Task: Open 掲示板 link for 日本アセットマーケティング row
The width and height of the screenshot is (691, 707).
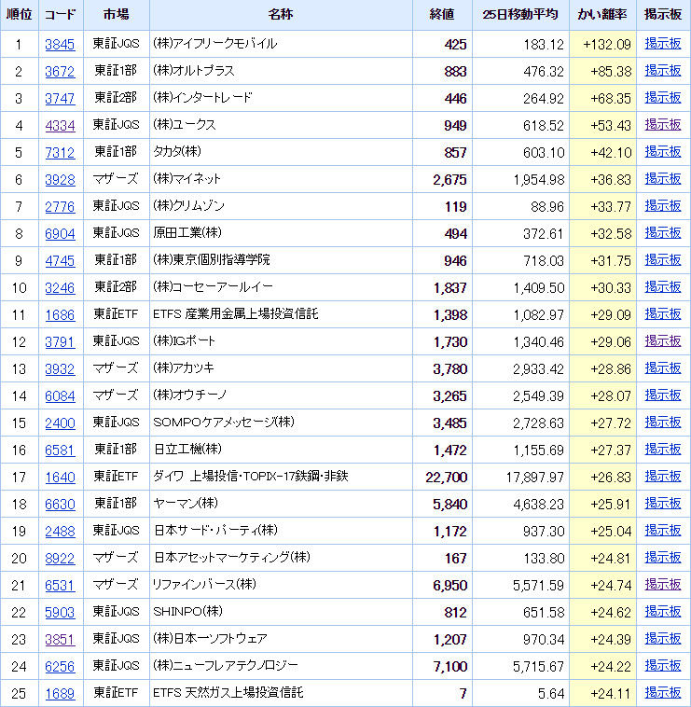Action: tap(663, 558)
